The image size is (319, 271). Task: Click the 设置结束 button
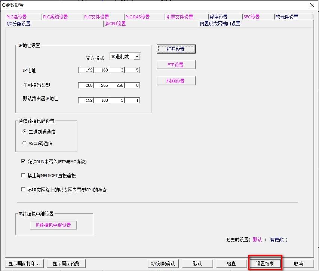click(x=265, y=264)
